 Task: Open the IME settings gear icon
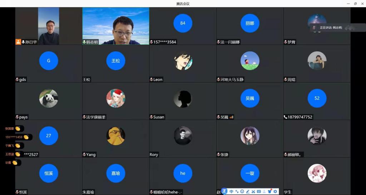275,191
